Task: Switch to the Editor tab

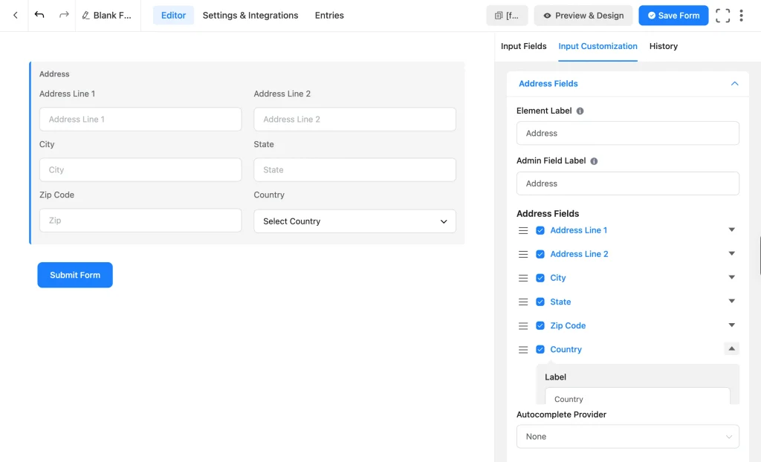Action: (x=173, y=16)
